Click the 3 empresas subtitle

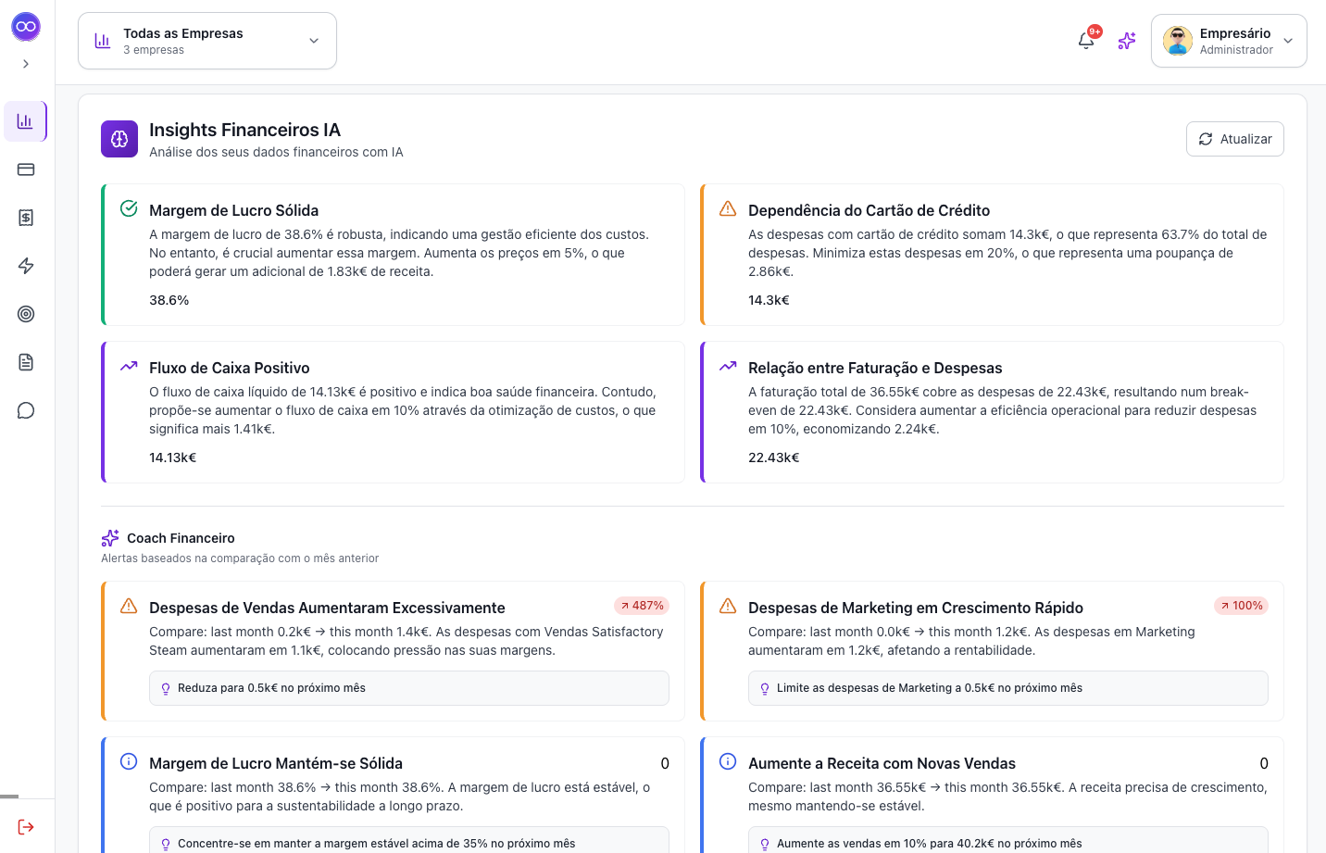154,50
